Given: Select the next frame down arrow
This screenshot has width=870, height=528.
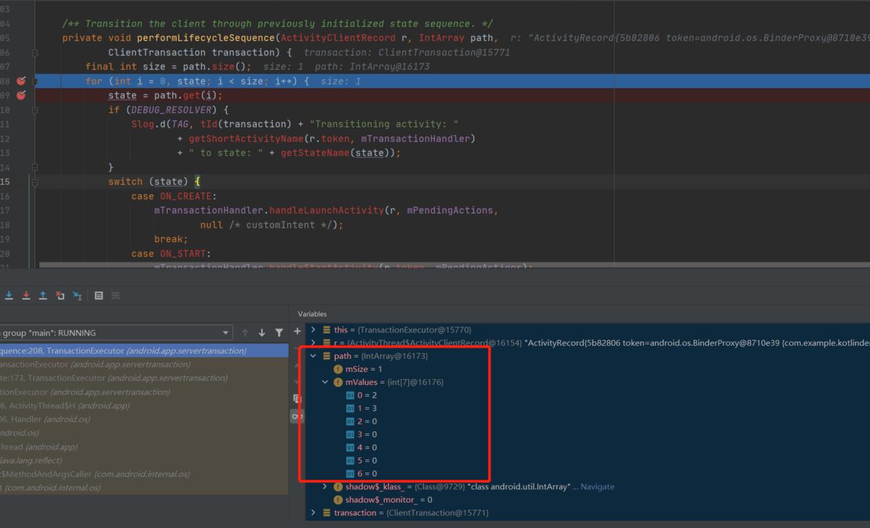Looking at the screenshot, I should [262, 333].
